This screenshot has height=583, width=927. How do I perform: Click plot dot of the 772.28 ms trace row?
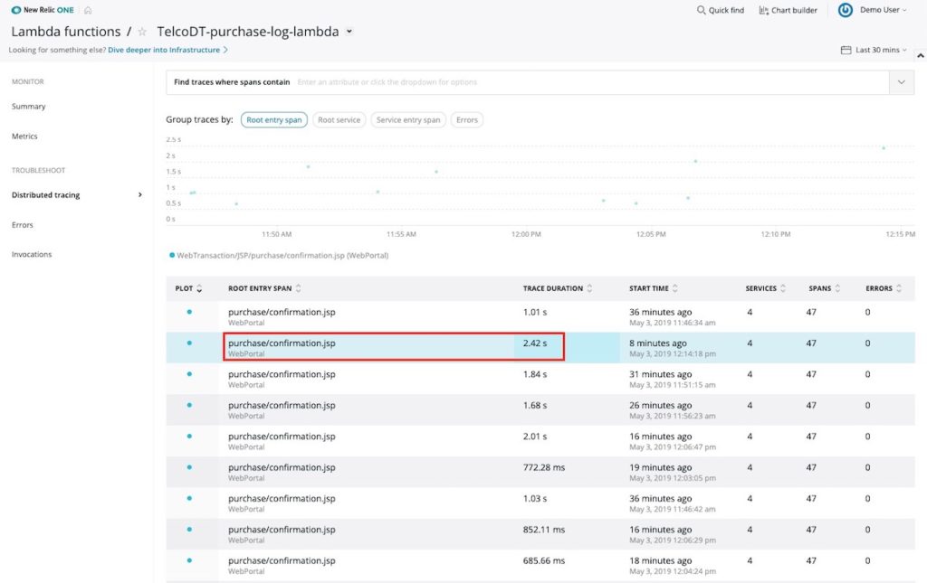(189, 466)
